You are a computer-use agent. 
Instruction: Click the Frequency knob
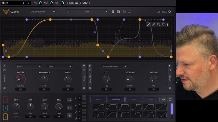130,79
